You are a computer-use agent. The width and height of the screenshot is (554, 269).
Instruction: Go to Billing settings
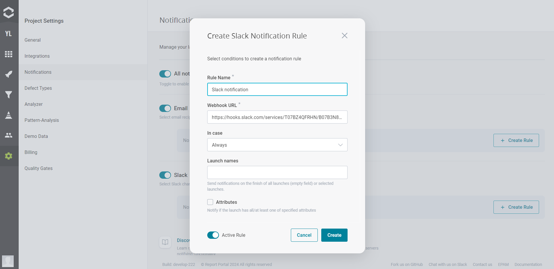[31, 152]
